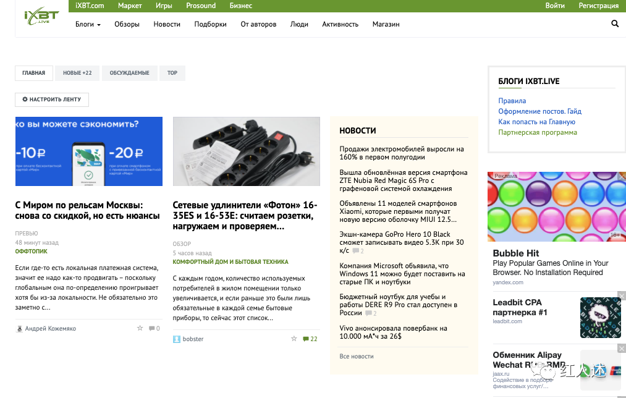Viewport: 626px width, 398px height.
Task: Open the power strip article thumbnail
Action: (247, 151)
